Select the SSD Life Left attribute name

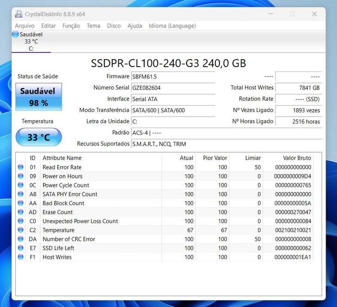click(x=58, y=248)
